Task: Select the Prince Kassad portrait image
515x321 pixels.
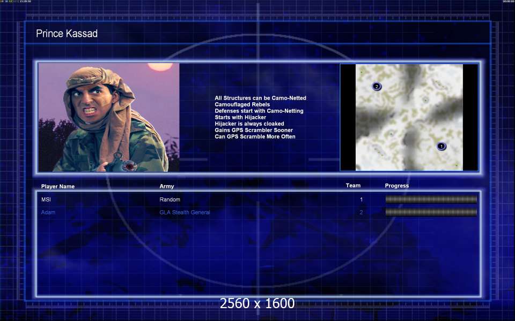Action: pyautogui.click(x=109, y=117)
